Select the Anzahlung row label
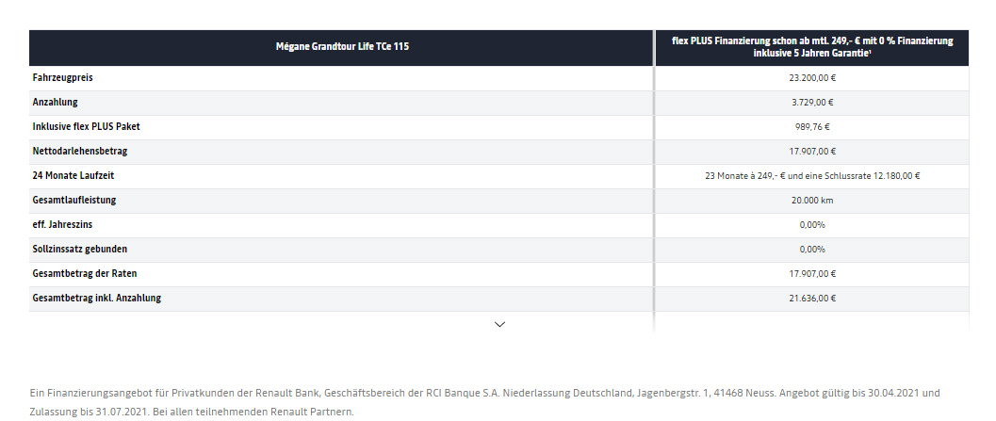This screenshot has width=996, height=421. point(55,102)
